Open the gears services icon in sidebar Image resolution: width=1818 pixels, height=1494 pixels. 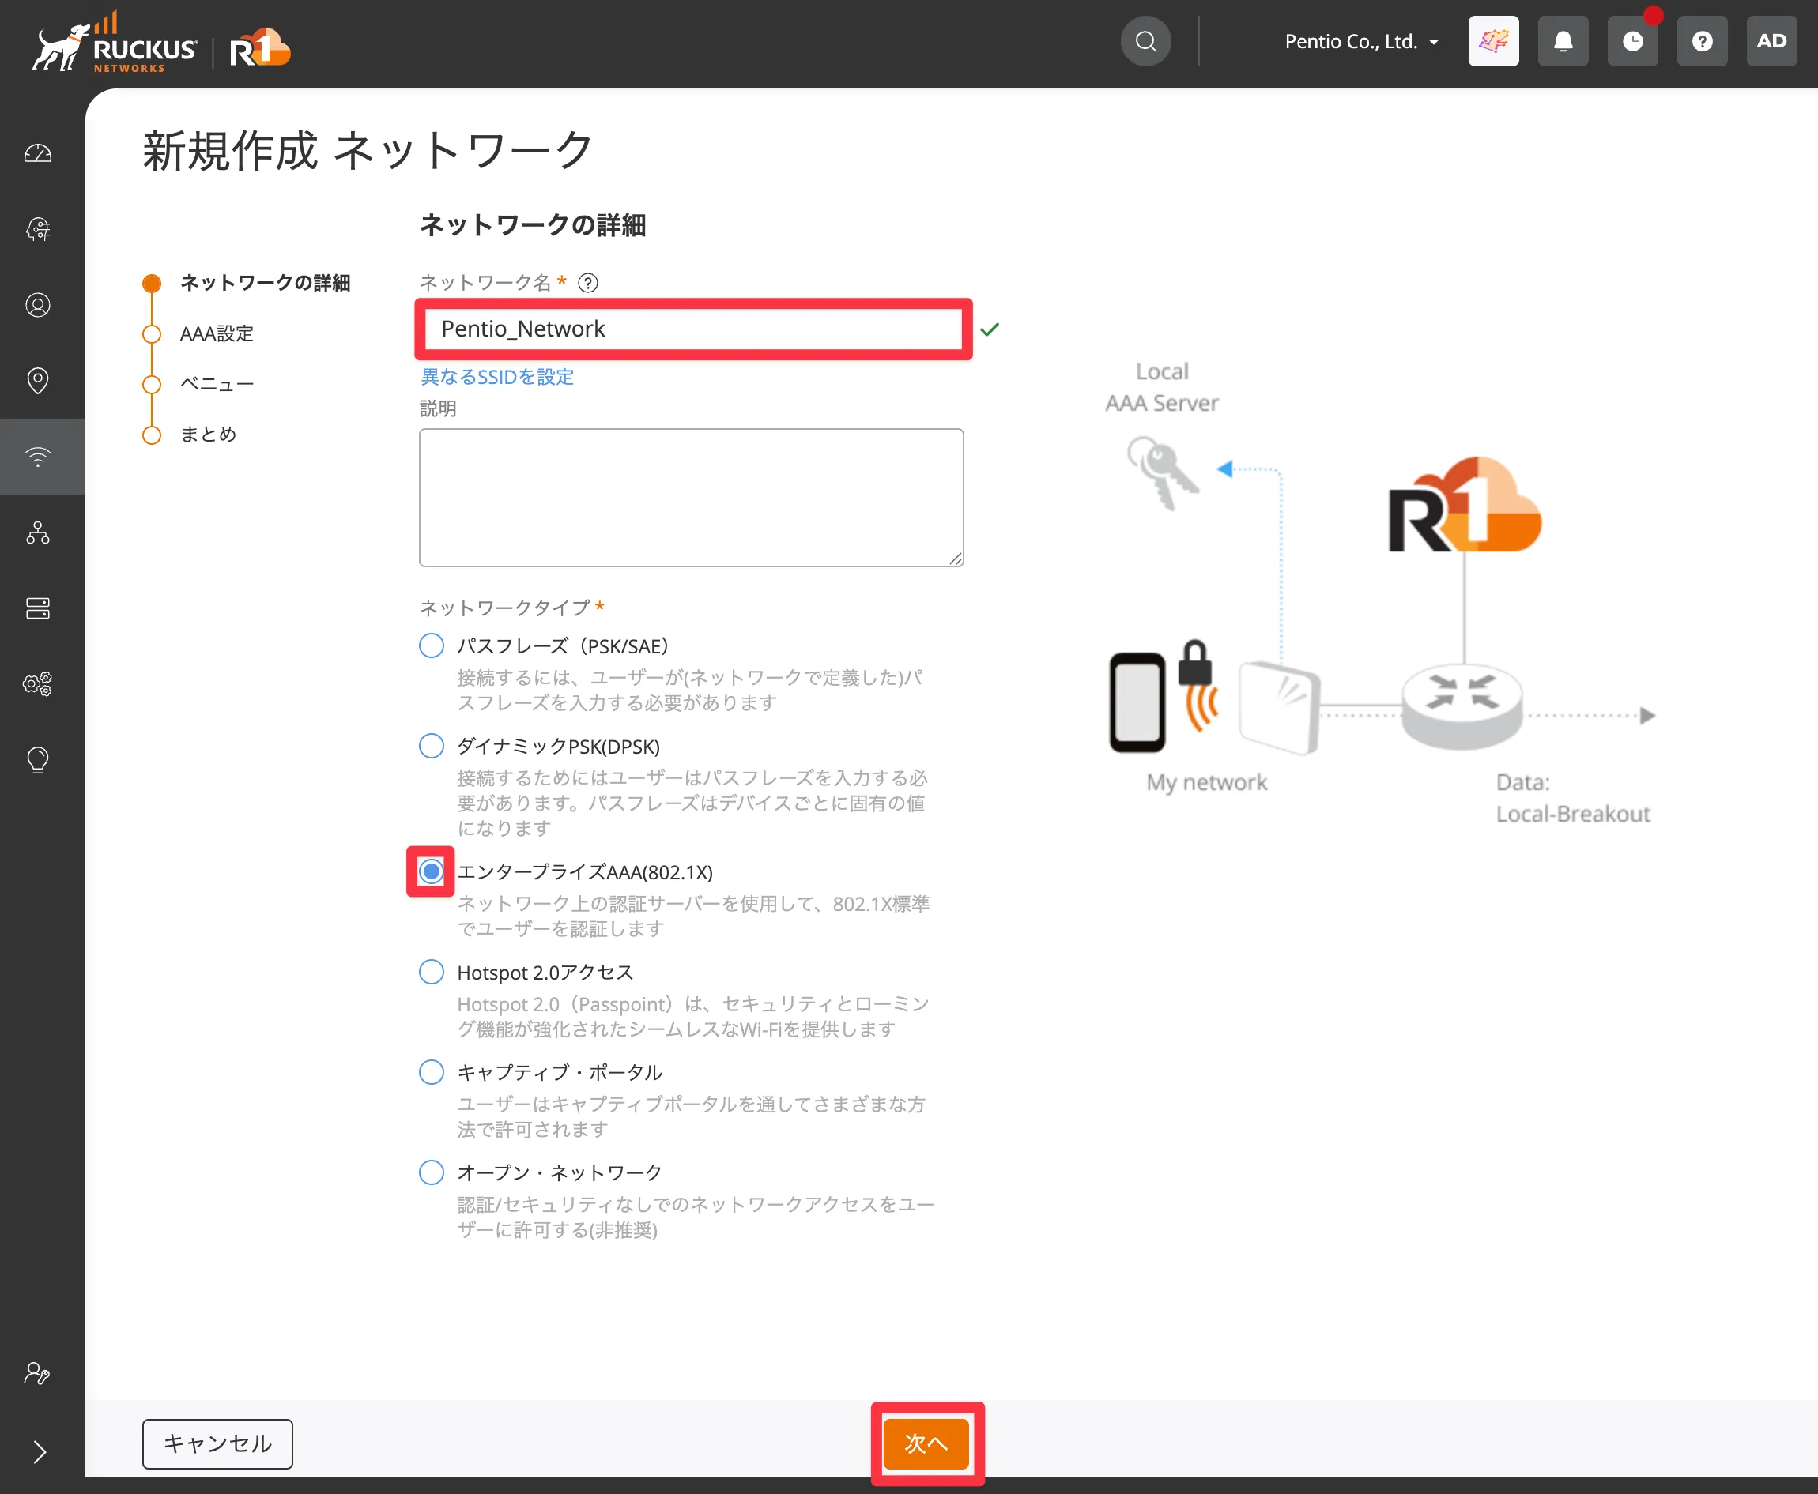pyautogui.click(x=38, y=684)
